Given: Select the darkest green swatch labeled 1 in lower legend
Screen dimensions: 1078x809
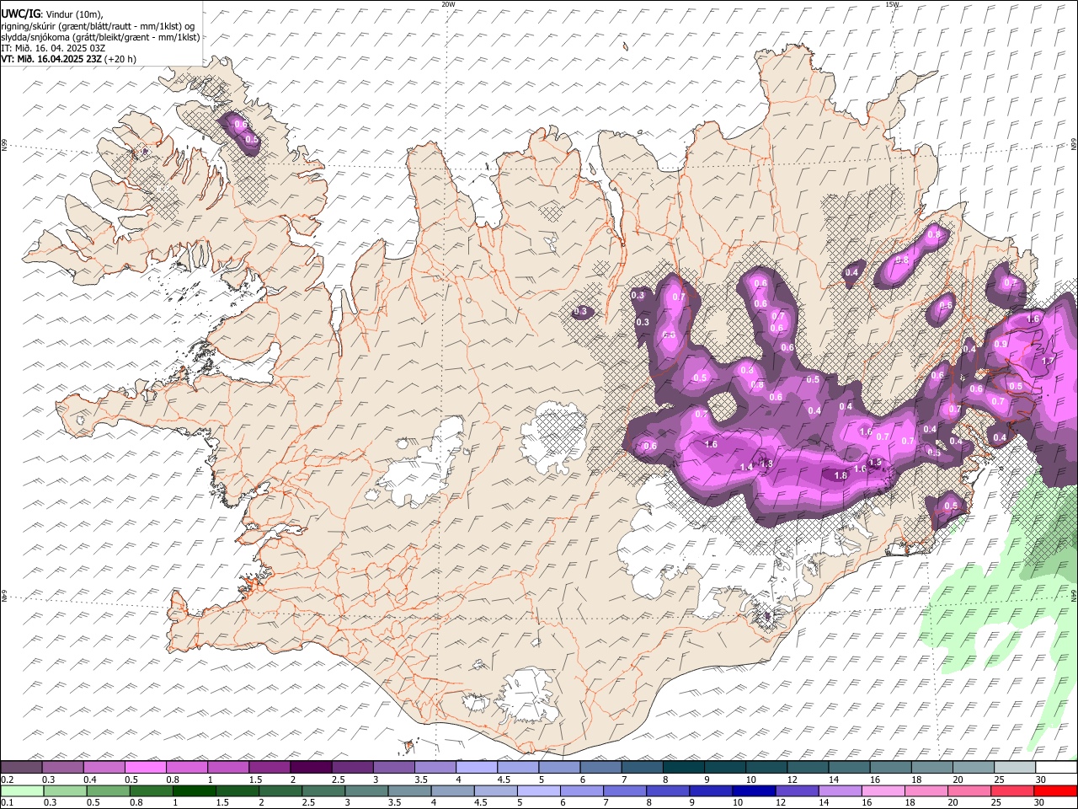Looking at the screenshot, I should click(x=194, y=790).
